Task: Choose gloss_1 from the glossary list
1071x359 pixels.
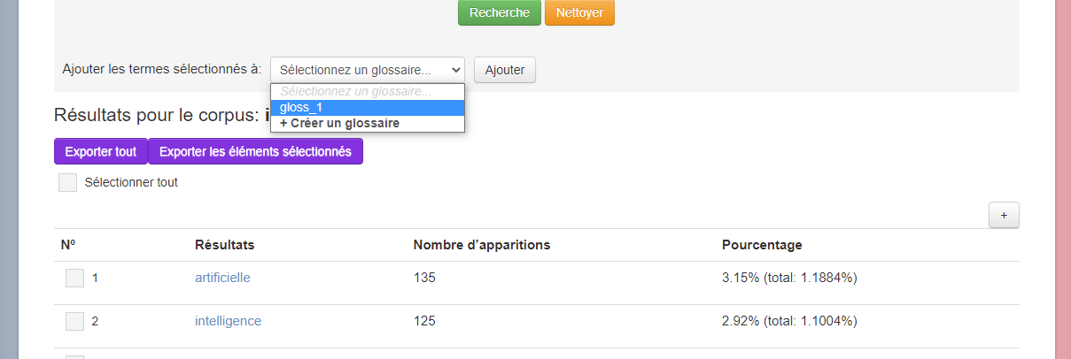Action: coord(367,108)
